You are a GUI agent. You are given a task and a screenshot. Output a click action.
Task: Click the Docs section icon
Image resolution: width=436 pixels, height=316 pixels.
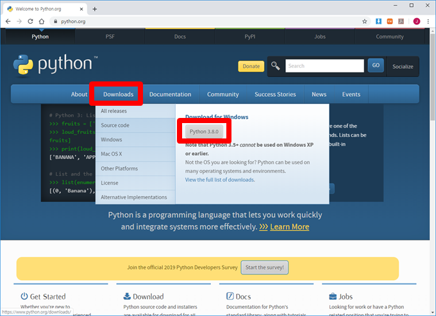point(230,296)
